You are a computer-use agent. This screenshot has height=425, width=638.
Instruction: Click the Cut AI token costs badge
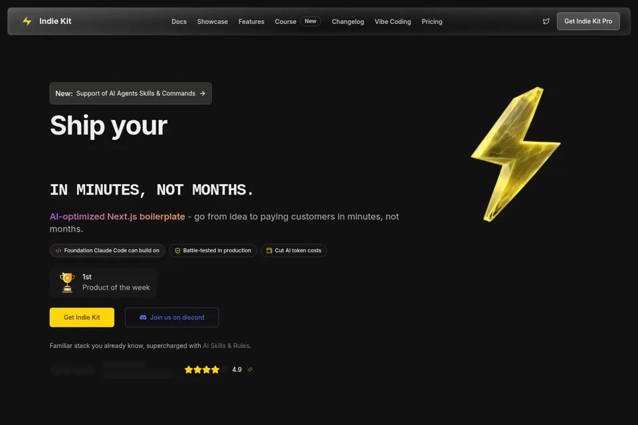[293, 250]
